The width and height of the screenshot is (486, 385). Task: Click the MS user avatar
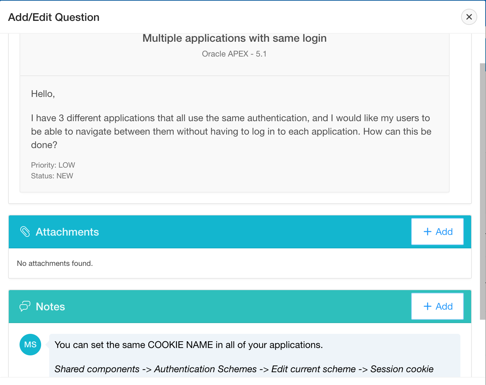30,345
